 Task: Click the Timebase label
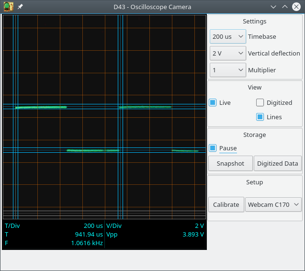pyautogui.click(x=262, y=36)
